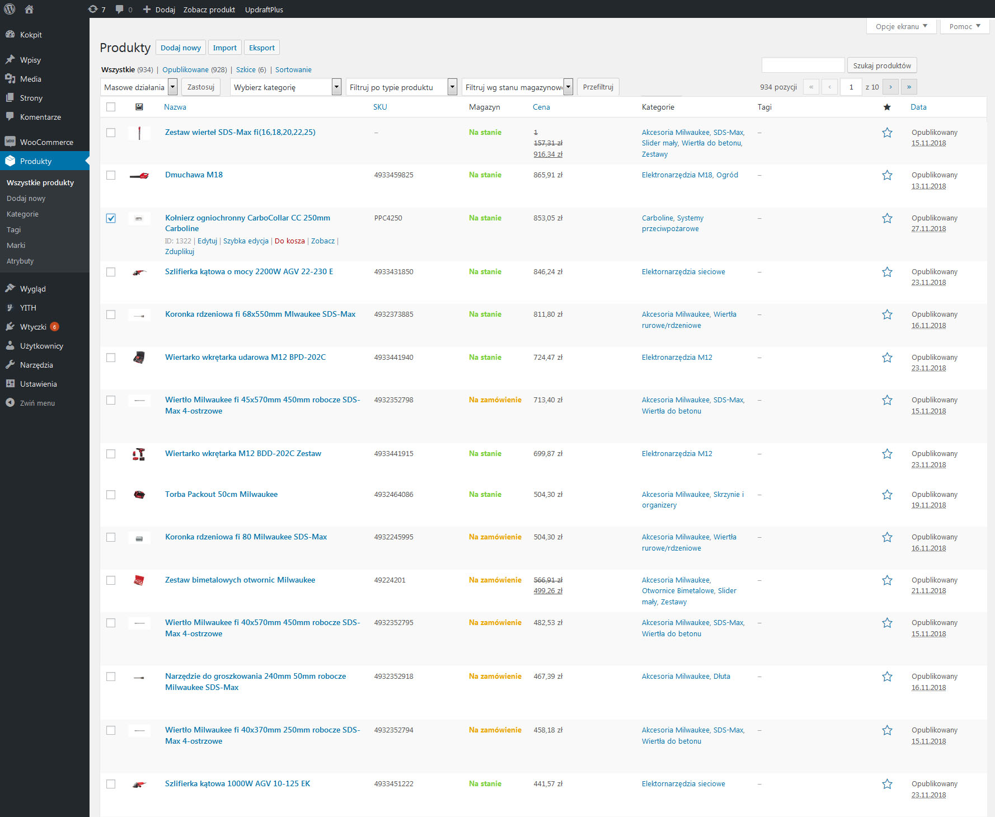Screen dimensions: 995x817
Task: Select Wiertarko wkrętarka udarowa M12 BPD-202C checkbox
Action: coord(111,358)
